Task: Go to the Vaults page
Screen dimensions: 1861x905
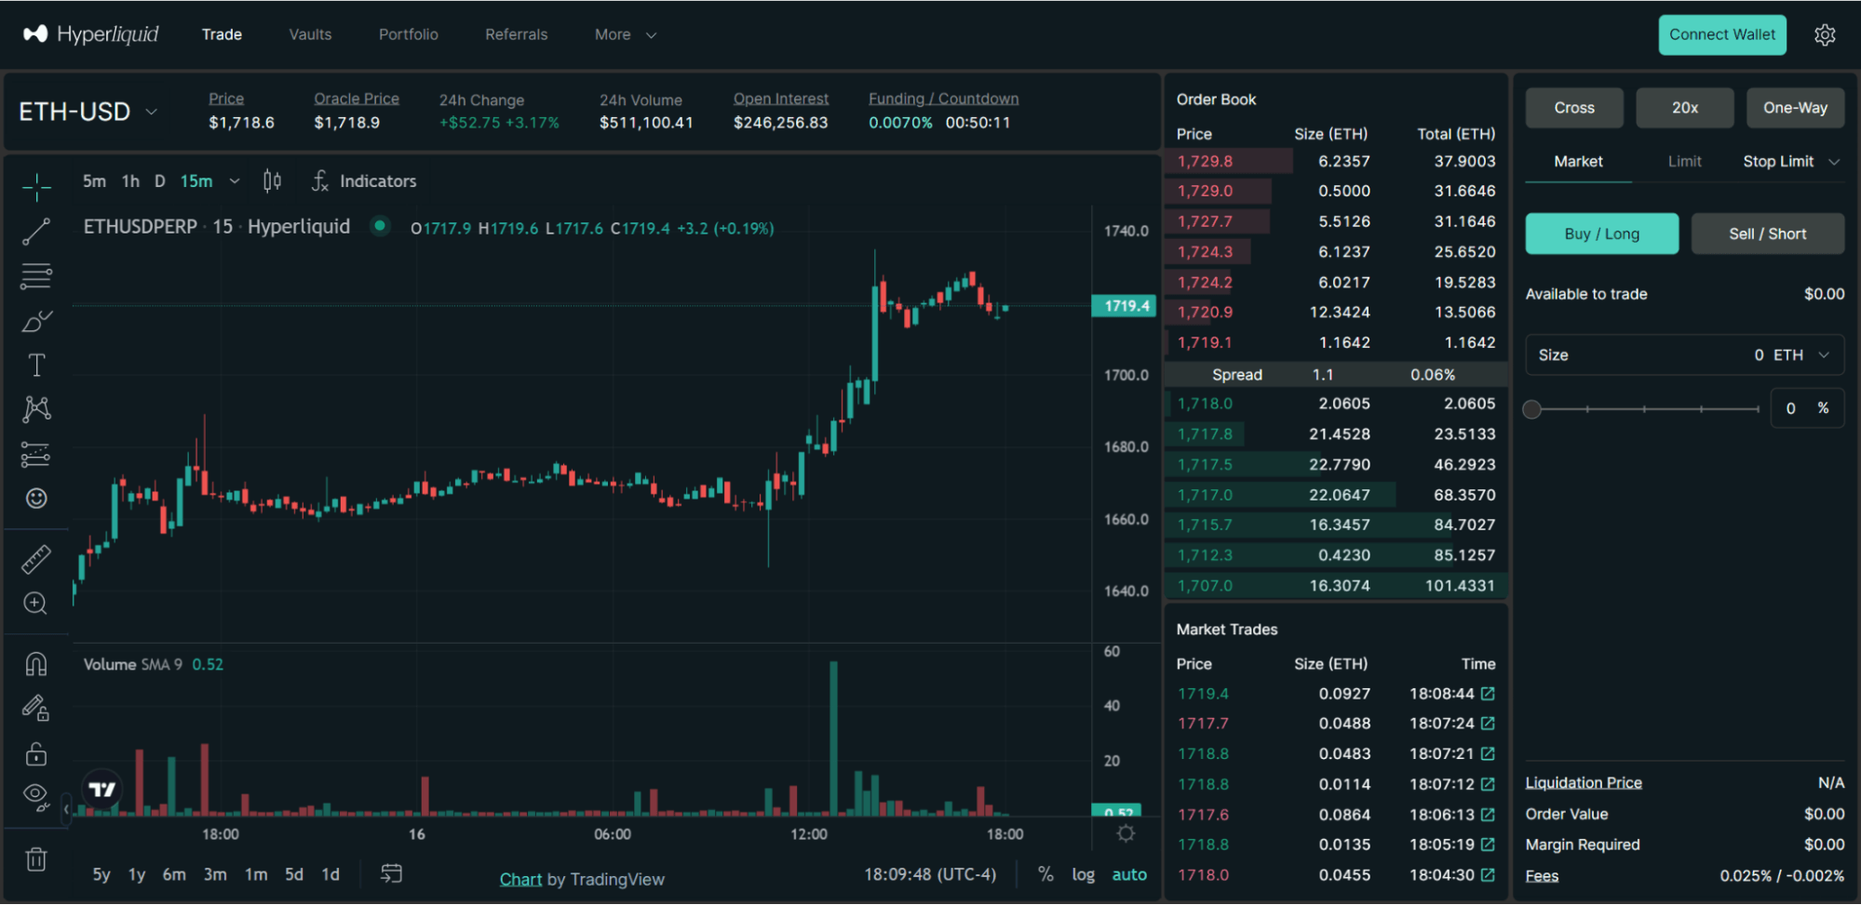Action: [x=310, y=34]
